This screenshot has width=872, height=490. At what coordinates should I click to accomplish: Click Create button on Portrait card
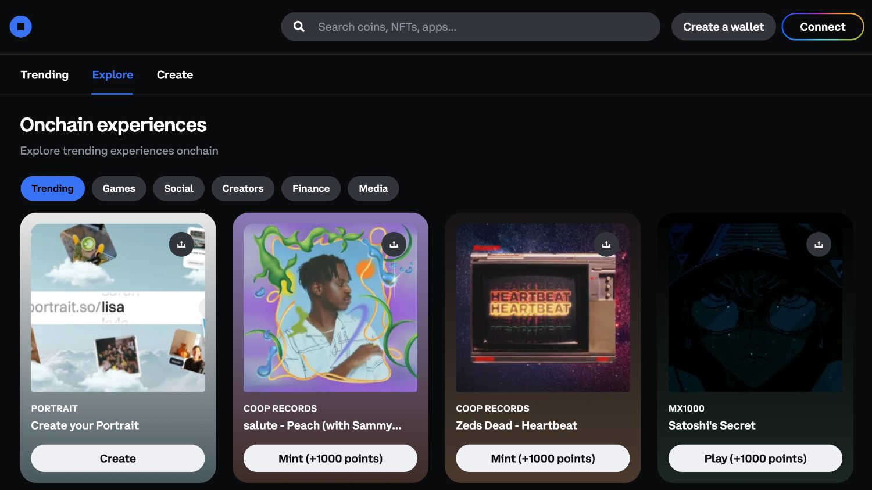(118, 458)
